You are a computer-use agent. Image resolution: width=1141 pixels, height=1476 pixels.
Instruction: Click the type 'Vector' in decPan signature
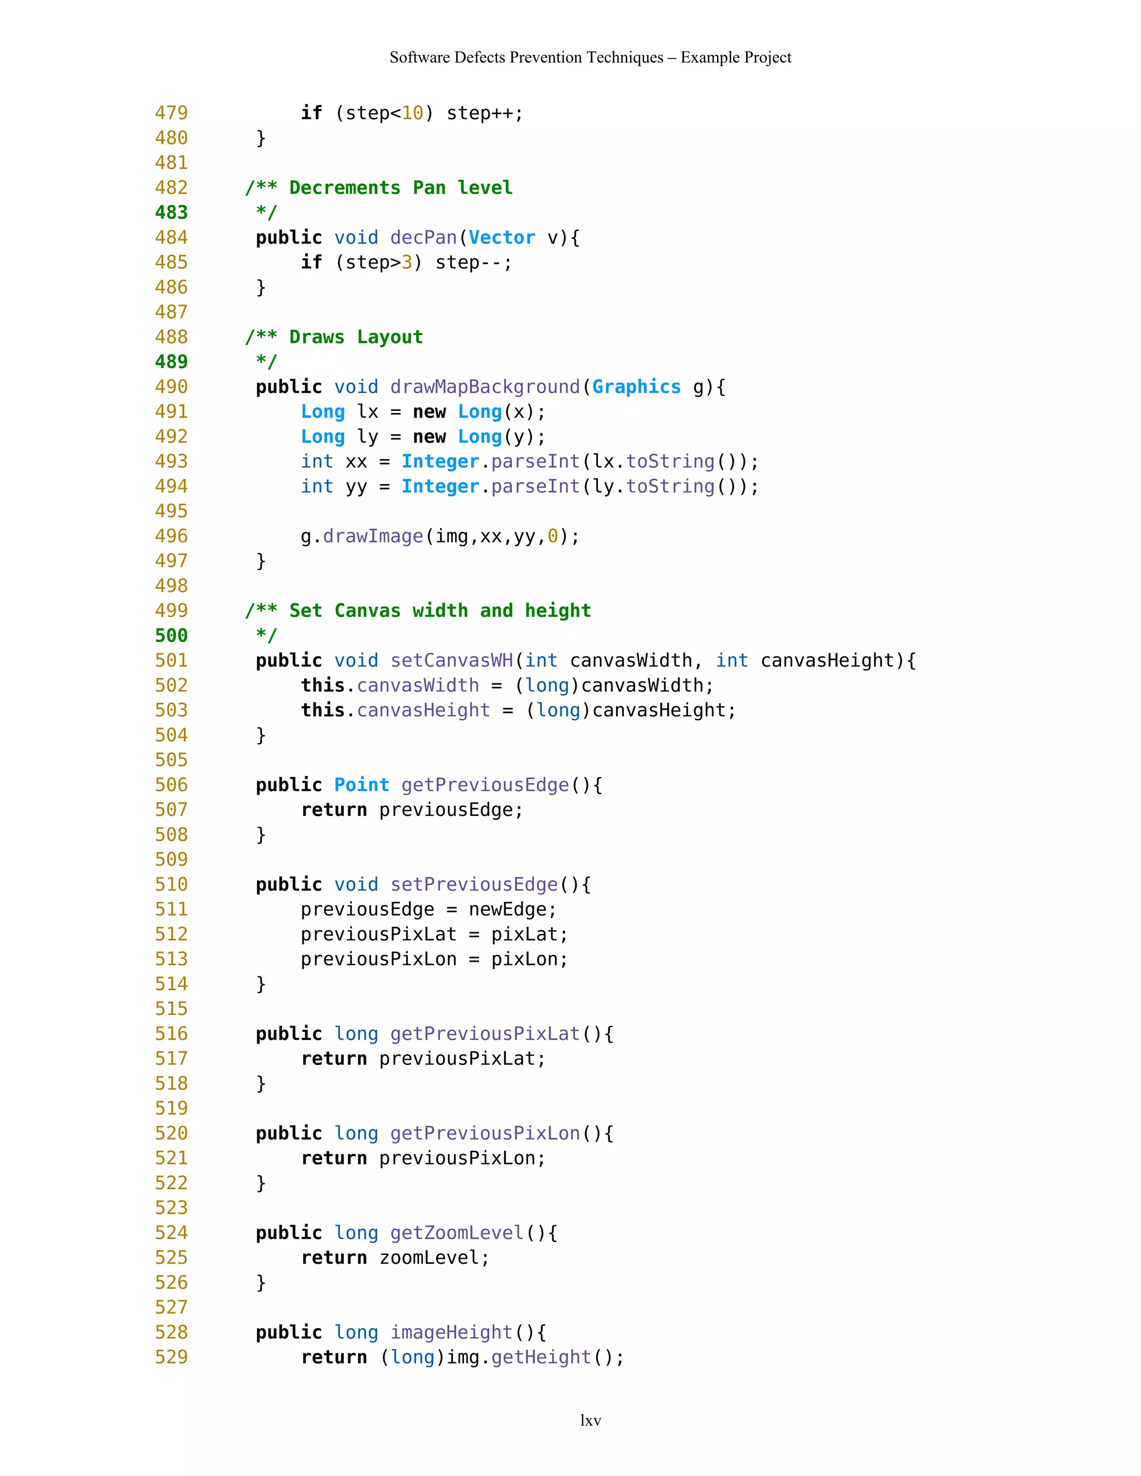[501, 237]
